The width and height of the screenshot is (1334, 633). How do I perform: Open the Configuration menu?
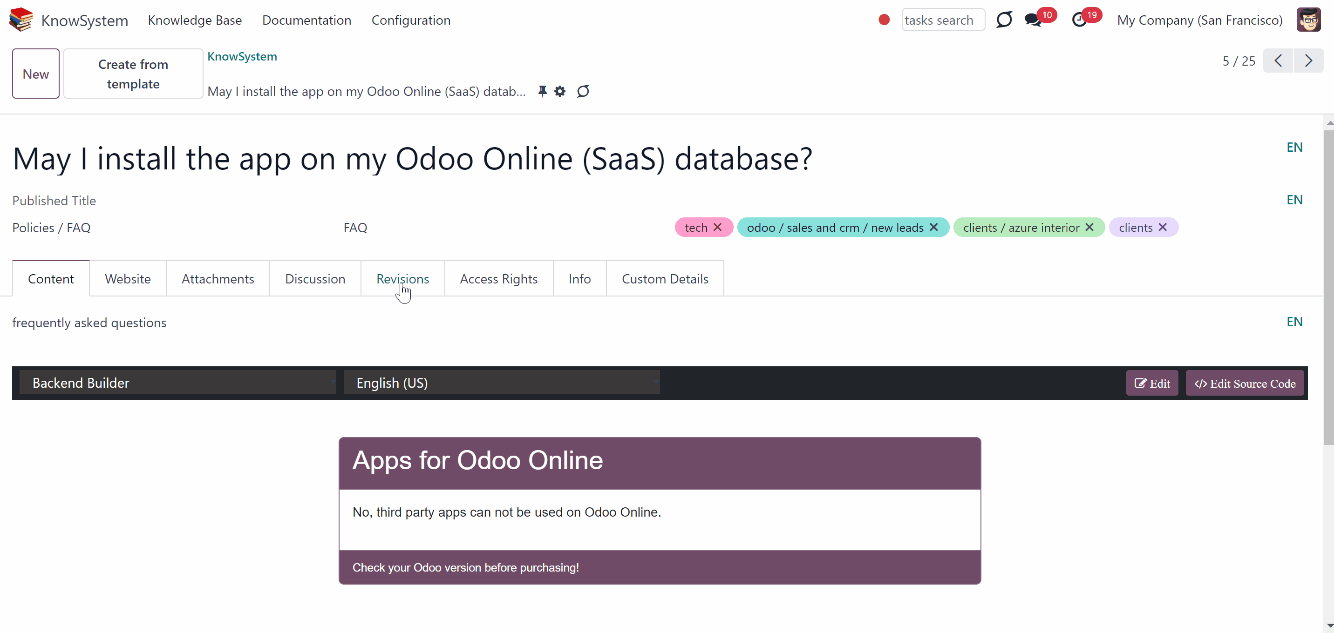[x=411, y=20]
